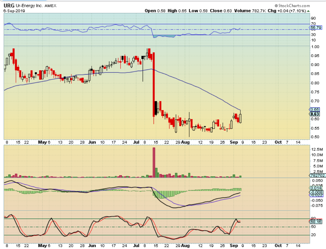This screenshot has height=249, width=326.
Task: Click the 12.5M volume axis label
Action: [317, 149]
